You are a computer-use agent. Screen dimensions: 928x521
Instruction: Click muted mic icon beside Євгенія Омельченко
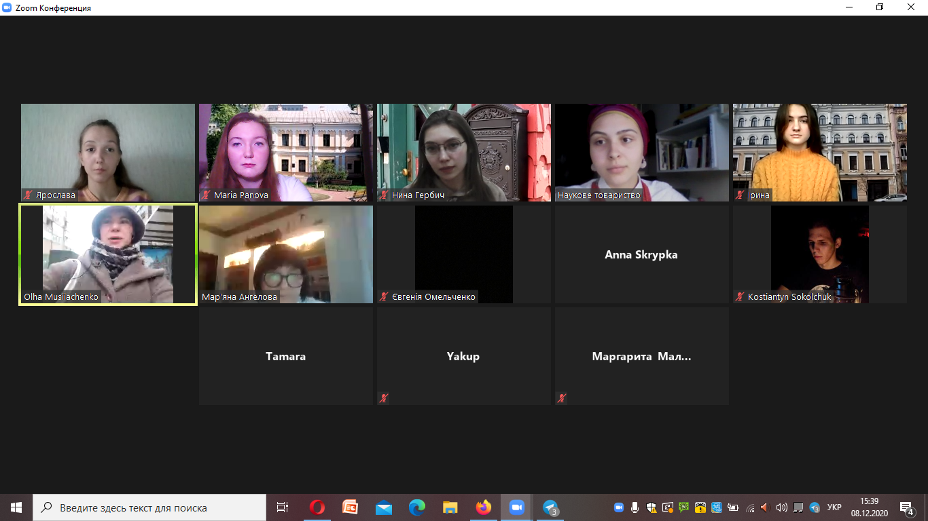385,297
